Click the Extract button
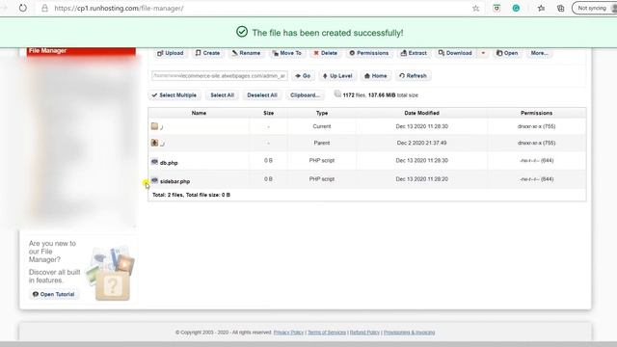 tap(414, 53)
